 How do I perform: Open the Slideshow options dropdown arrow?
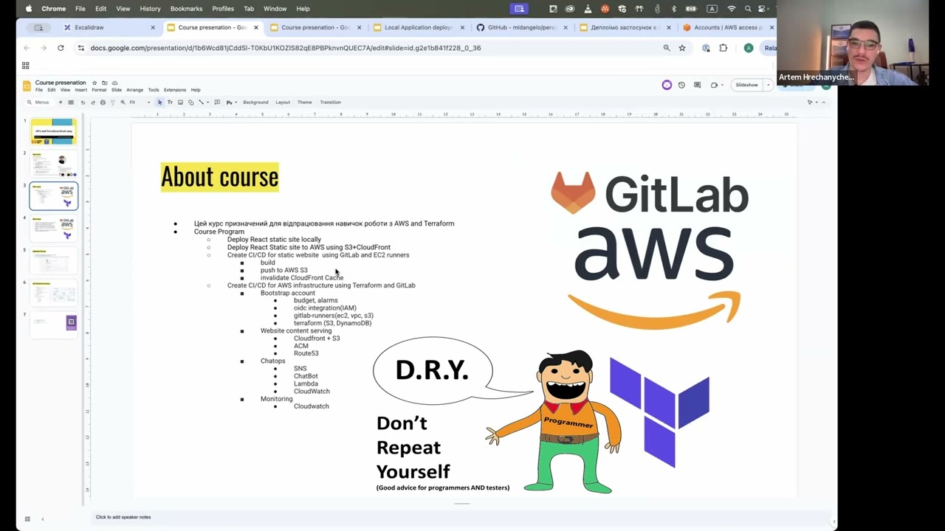click(768, 85)
